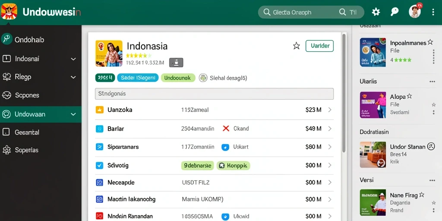Screen dimensions: 442x221
Task: Click the key icon in header
Action: click(395, 12)
